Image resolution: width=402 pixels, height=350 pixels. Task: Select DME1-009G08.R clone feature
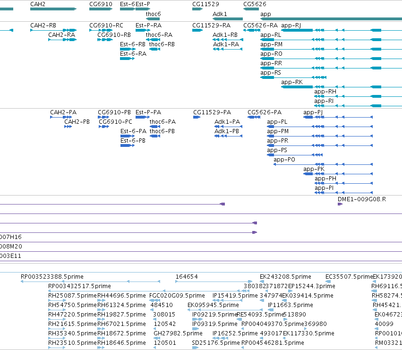click(x=340, y=204)
